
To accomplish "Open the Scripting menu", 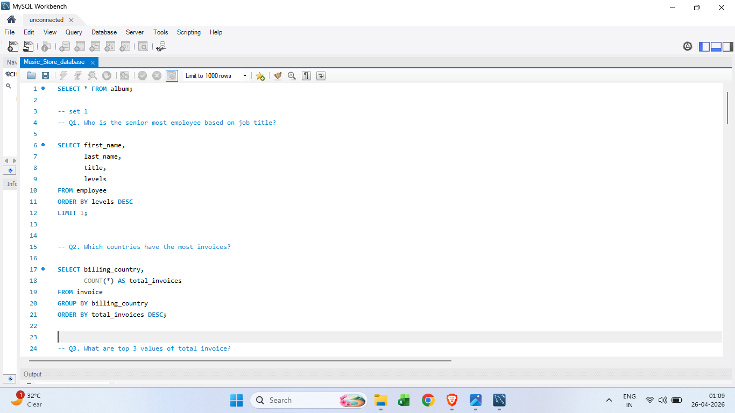I will point(189,32).
